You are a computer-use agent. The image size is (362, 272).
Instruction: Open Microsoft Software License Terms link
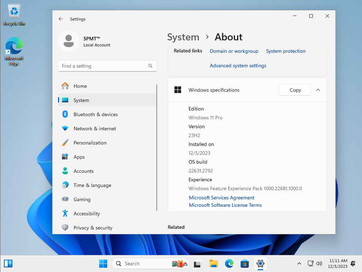[x=225, y=205]
